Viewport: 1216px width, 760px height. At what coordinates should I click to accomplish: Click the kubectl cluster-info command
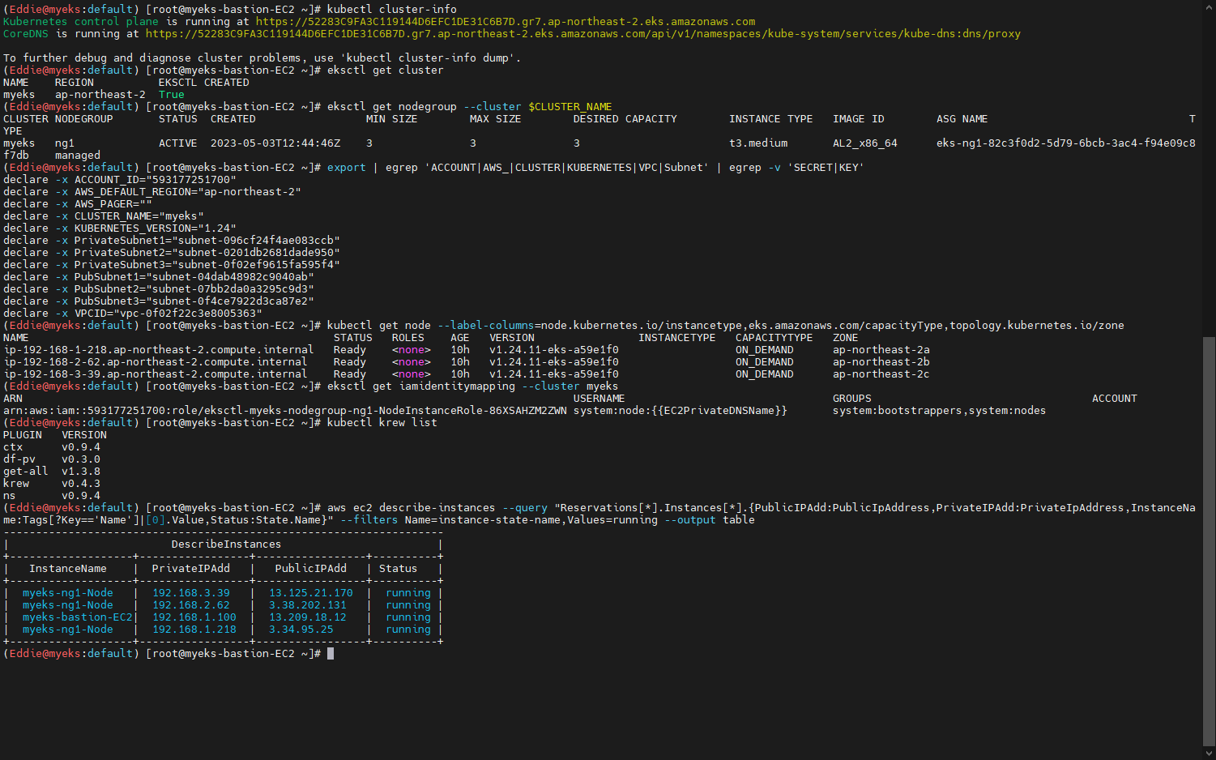point(392,10)
